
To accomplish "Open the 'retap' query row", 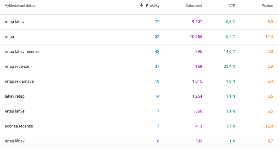I will [x=9, y=37].
